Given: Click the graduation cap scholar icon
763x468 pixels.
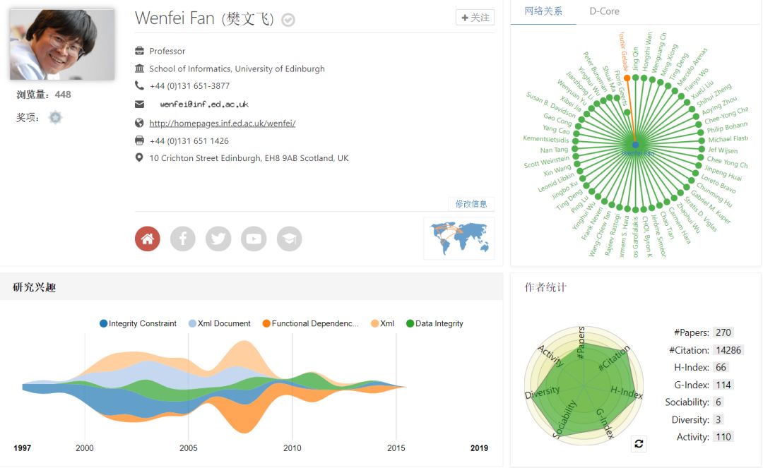Looking at the screenshot, I should tap(289, 239).
